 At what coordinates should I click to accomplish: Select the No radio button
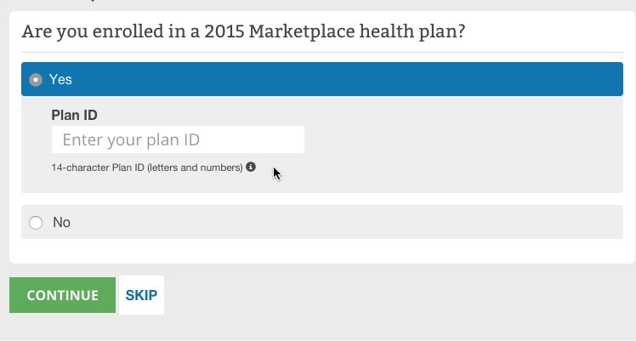click(x=36, y=223)
